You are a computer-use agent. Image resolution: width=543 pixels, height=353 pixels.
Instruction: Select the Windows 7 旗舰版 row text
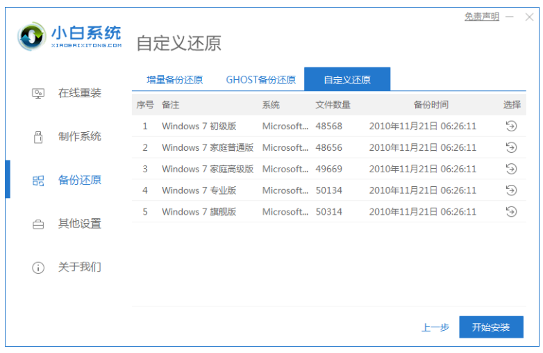point(199,212)
